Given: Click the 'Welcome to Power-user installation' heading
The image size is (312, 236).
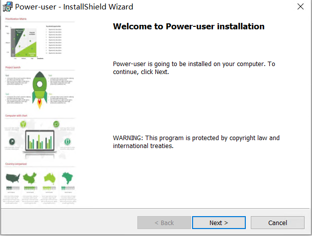Looking at the screenshot, I should coord(189,26).
